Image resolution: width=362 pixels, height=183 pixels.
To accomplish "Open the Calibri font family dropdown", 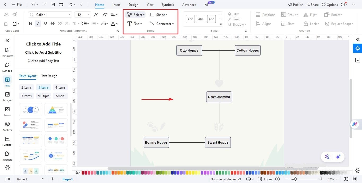I will 50,14.
